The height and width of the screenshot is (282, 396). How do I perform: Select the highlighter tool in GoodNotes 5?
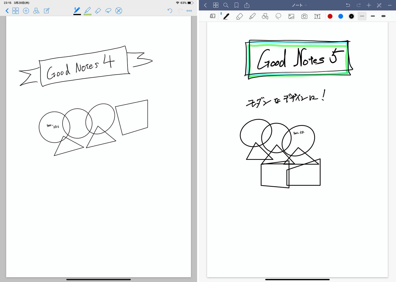click(252, 16)
